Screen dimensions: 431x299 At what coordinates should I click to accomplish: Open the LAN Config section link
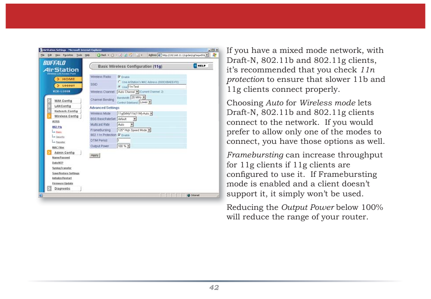pyautogui.click(x=63, y=106)
